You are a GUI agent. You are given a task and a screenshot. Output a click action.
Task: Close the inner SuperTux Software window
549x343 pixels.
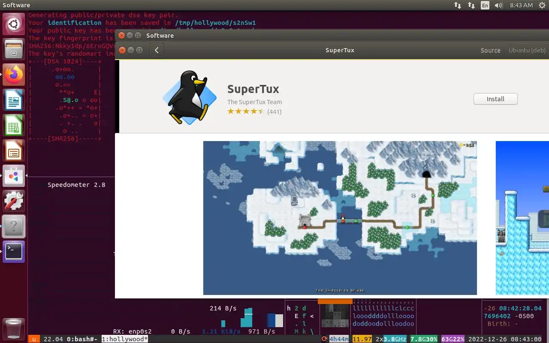(x=122, y=50)
